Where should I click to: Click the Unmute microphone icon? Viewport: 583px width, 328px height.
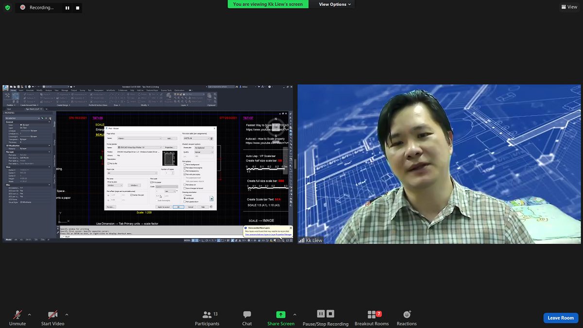pos(17,315)
